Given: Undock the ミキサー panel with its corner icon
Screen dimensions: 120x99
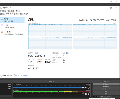Looking at the screenshot, I should (x=91, y=82).
